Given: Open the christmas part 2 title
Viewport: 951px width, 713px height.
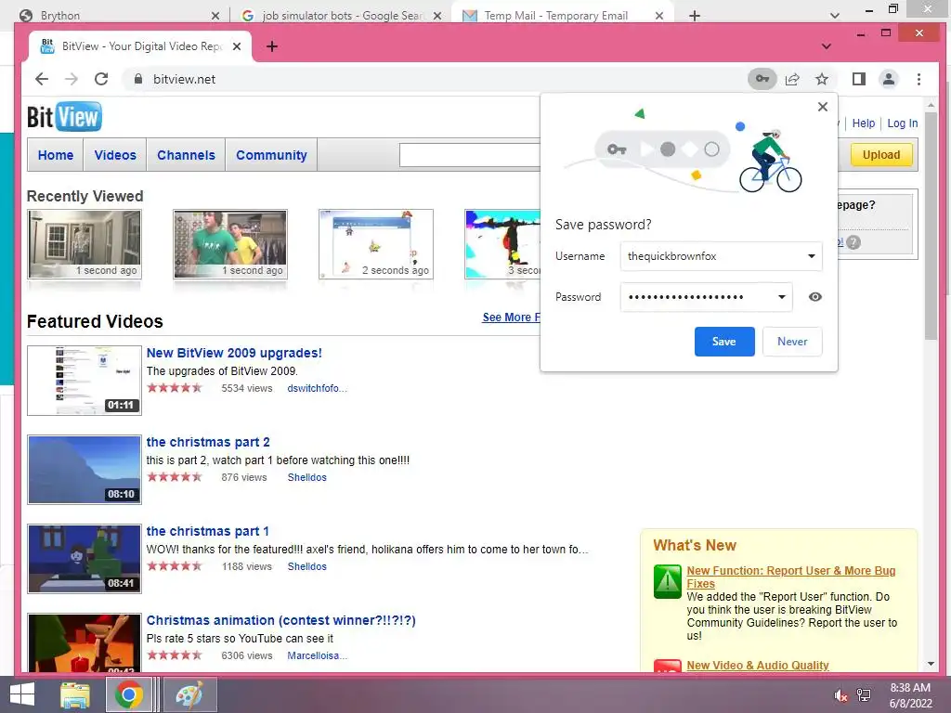Looking at the screenshot, I should pyautogui.click(x=208, y=442).
